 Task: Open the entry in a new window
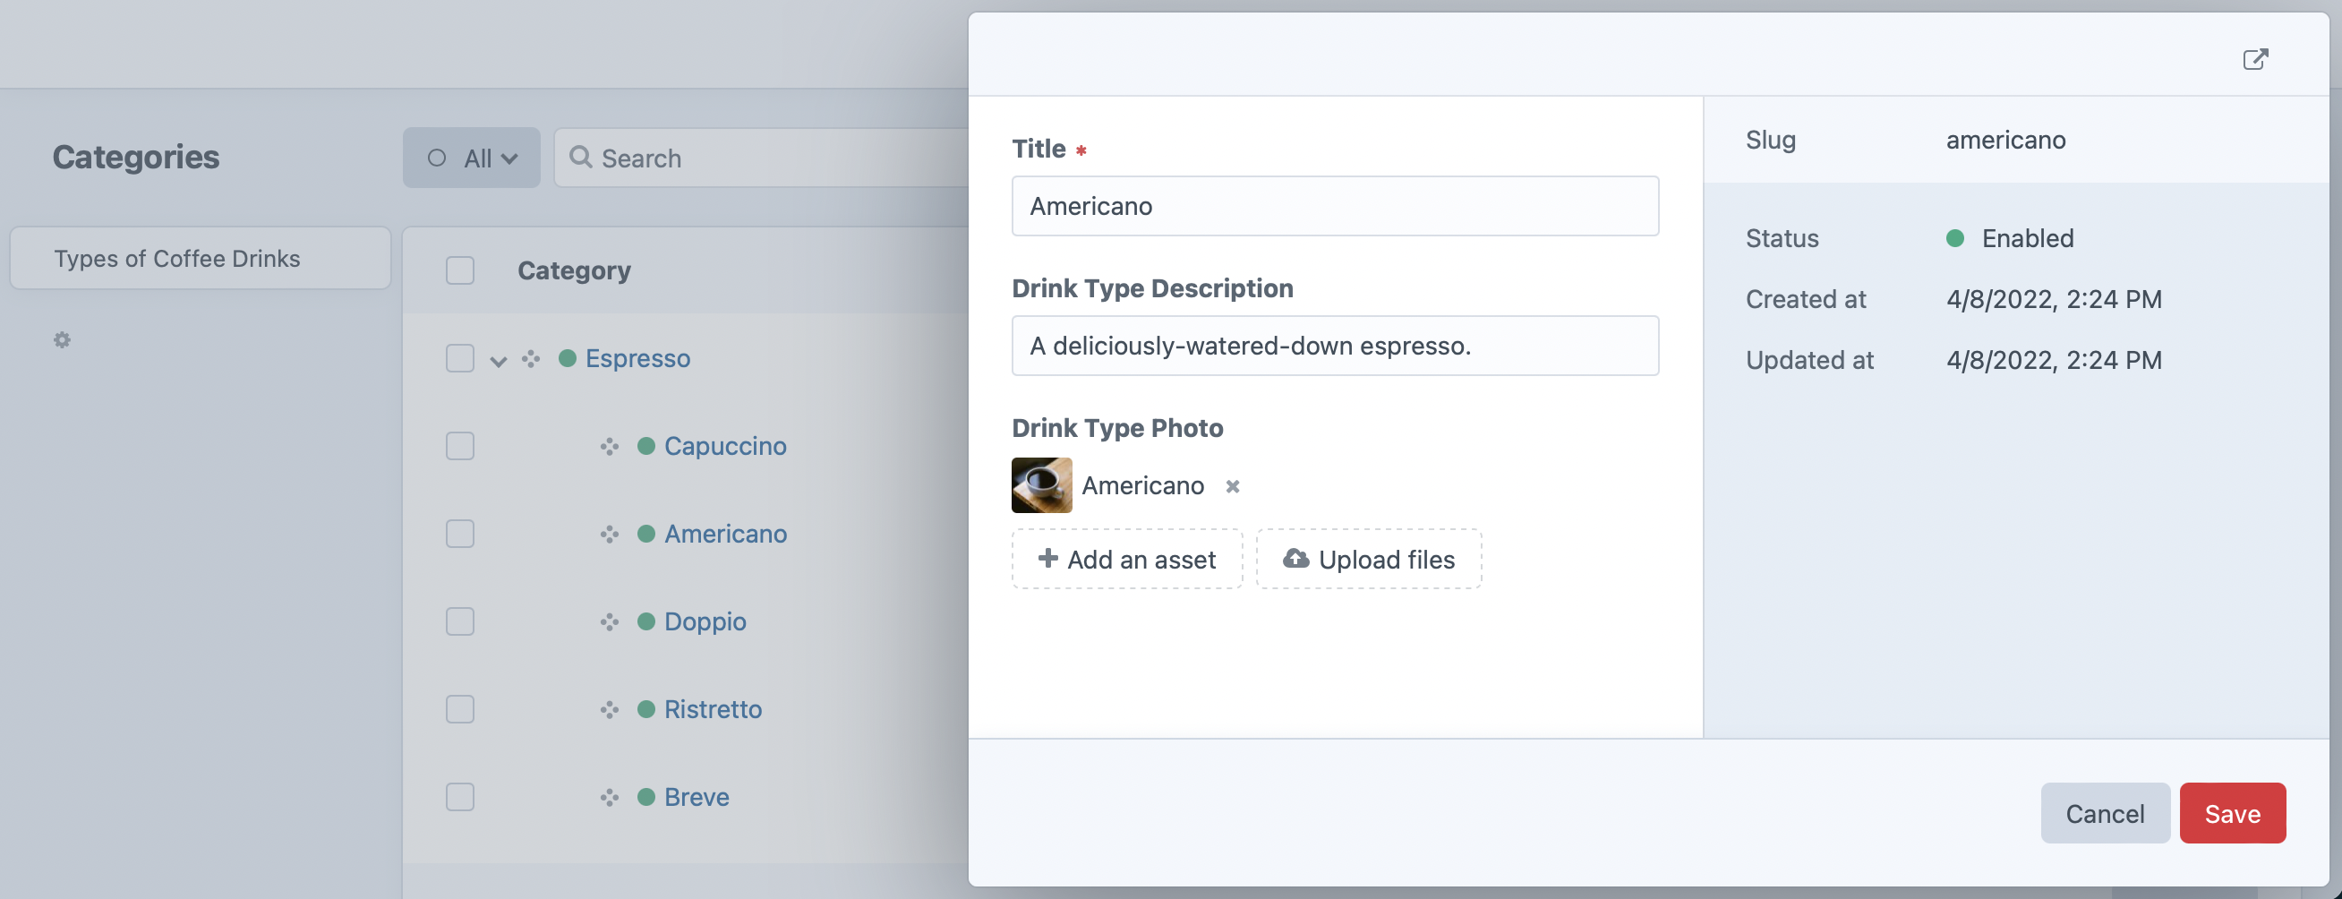2257,58
